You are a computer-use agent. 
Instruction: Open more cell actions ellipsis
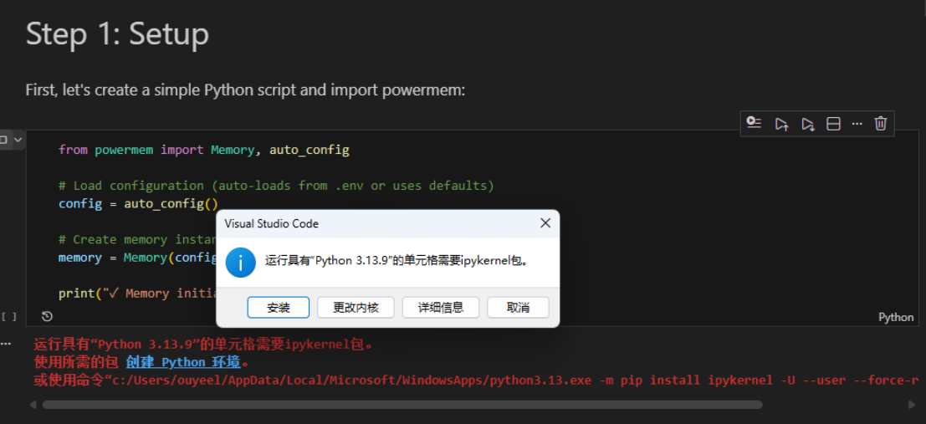857,124
